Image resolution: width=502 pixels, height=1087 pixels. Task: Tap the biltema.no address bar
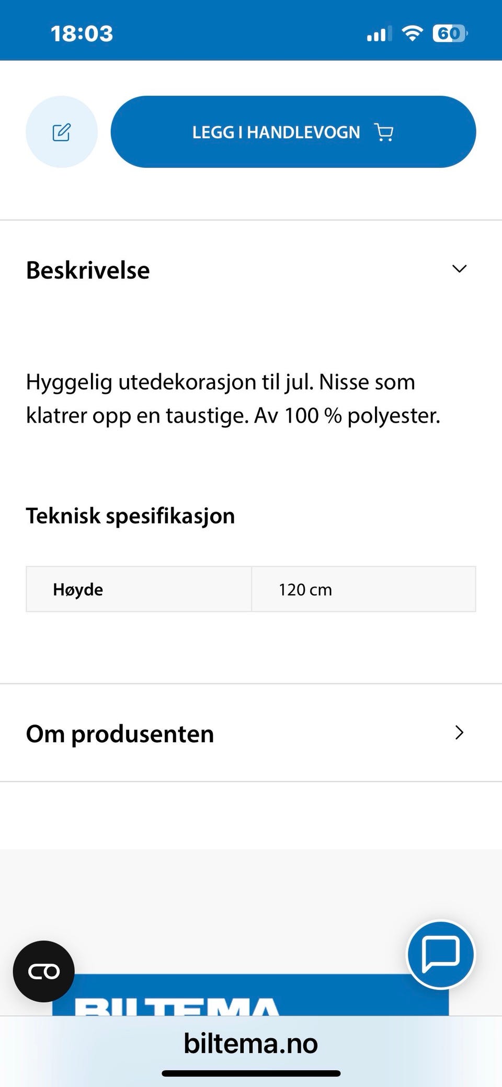tap(251, 1044)
